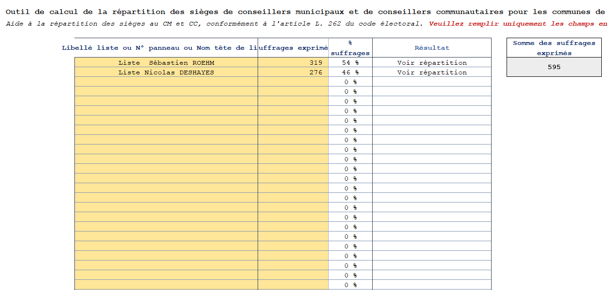Click the 'Somme des suffrages exprimés' header box
Screen dimensions: 610x290
point(554,48)
